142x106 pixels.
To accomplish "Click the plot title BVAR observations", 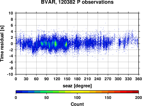I will [77, 2].
